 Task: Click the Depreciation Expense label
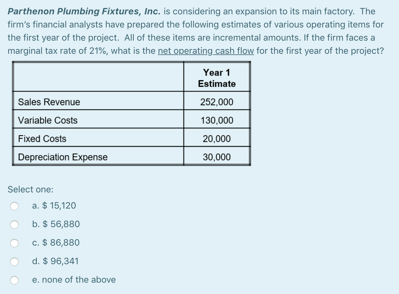[x=63, y=157]
